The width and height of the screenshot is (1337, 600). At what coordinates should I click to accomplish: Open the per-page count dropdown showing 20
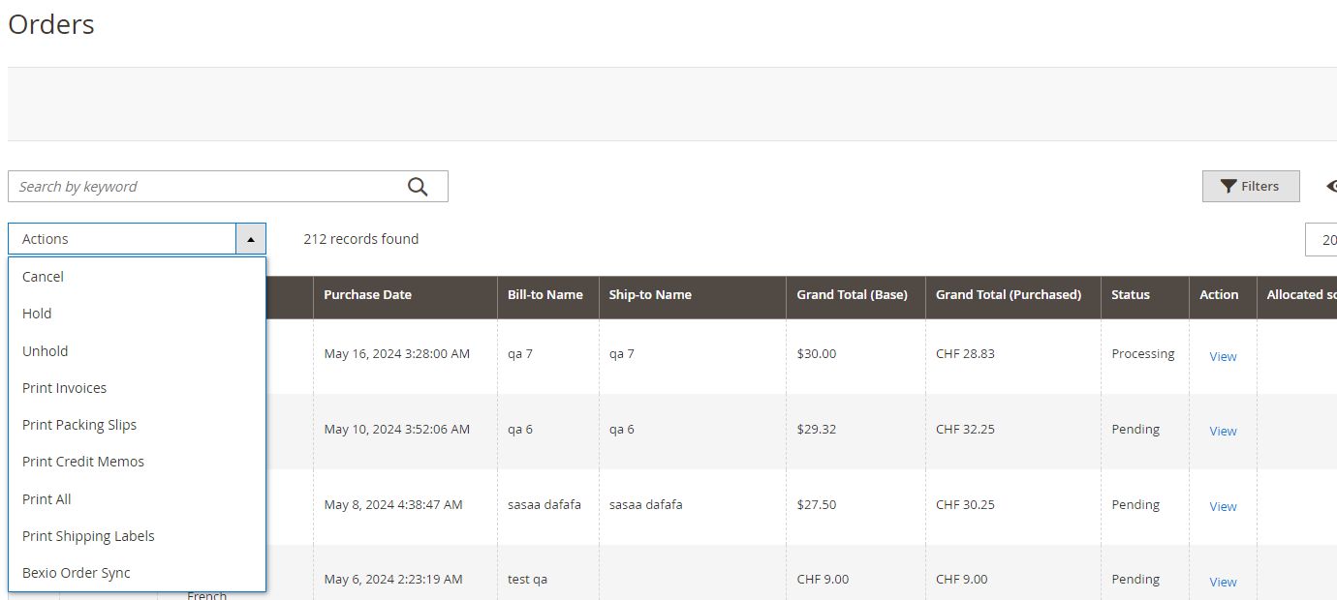1323,240
